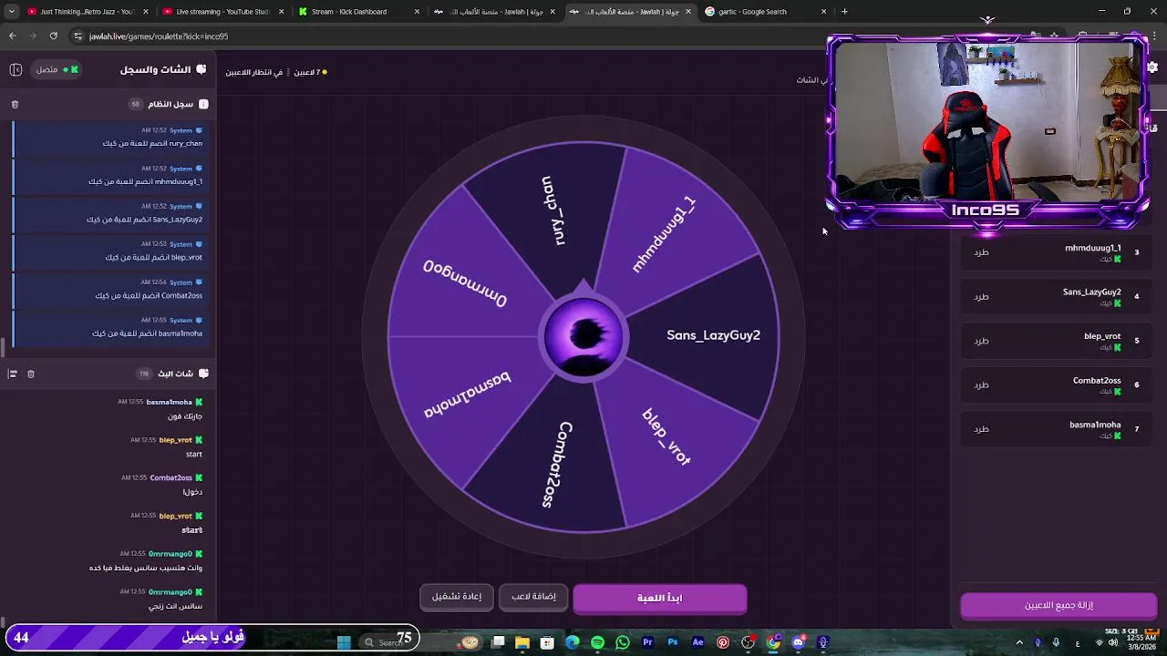Close the gartic - Google Search tab

click(x=823, y=12)
